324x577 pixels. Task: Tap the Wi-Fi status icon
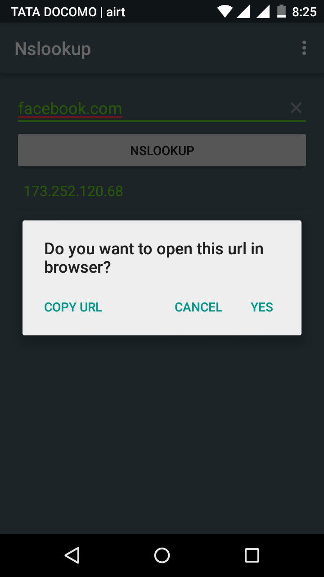(225, 11)
